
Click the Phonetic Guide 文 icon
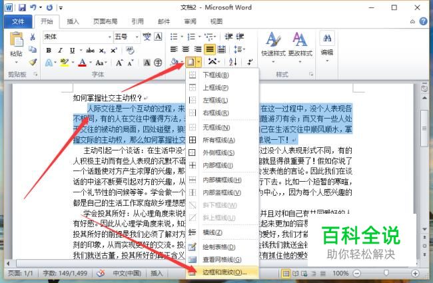tap(147, 37)
